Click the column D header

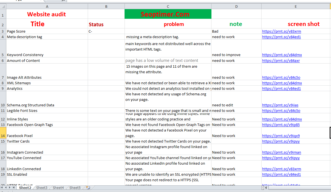(x=236, y=6)
